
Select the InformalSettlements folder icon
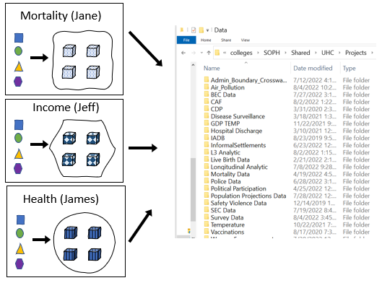pos(207,144)
